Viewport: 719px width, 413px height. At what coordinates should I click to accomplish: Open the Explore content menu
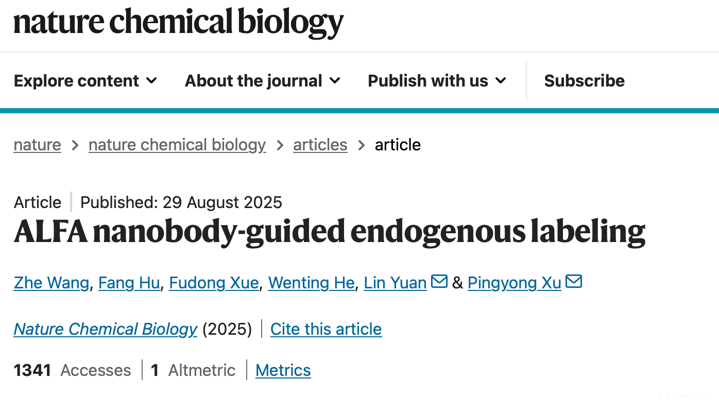(x=85, y=81)
